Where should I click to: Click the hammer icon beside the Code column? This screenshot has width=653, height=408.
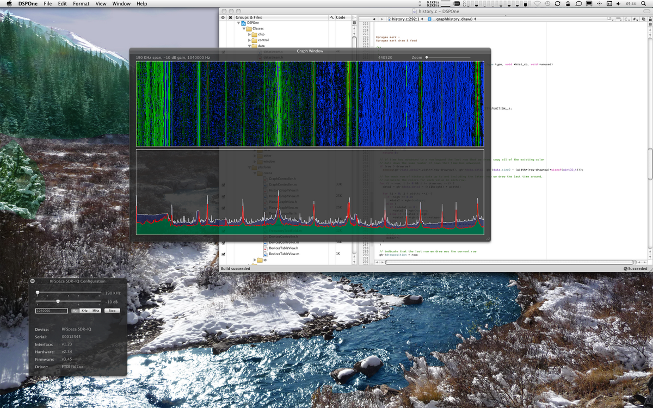tap(332, 17)
